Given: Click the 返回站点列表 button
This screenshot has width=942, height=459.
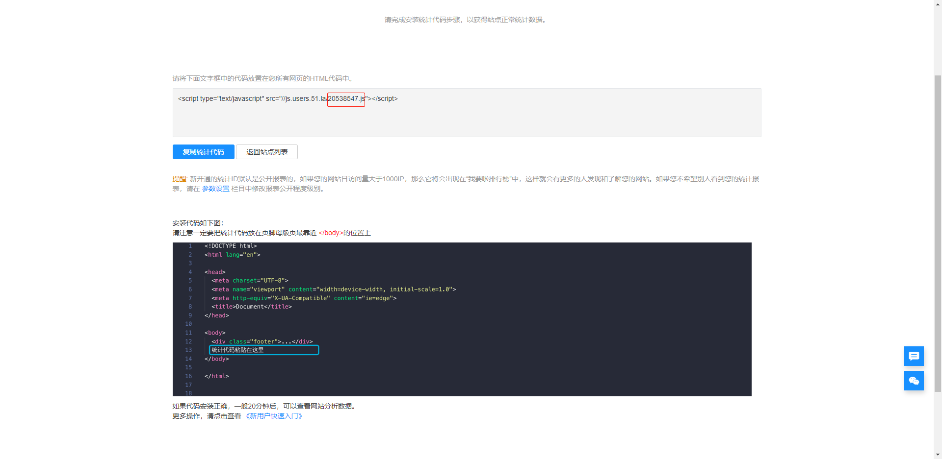Looking at the screenshot, I should click(x=267, y=152).
